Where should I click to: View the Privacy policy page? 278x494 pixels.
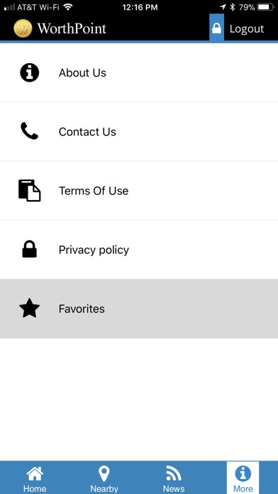coord(139,250)
